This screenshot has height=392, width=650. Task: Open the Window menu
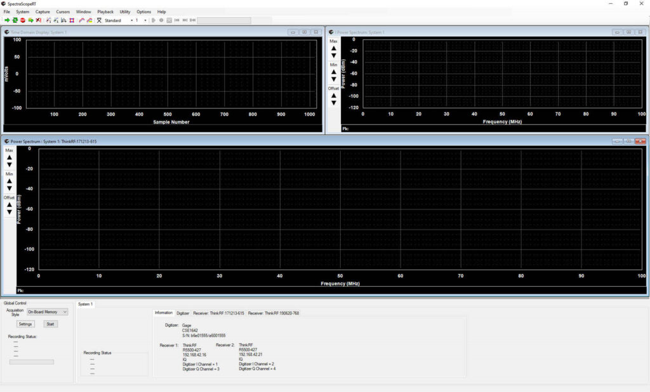(x=84, y=12)
